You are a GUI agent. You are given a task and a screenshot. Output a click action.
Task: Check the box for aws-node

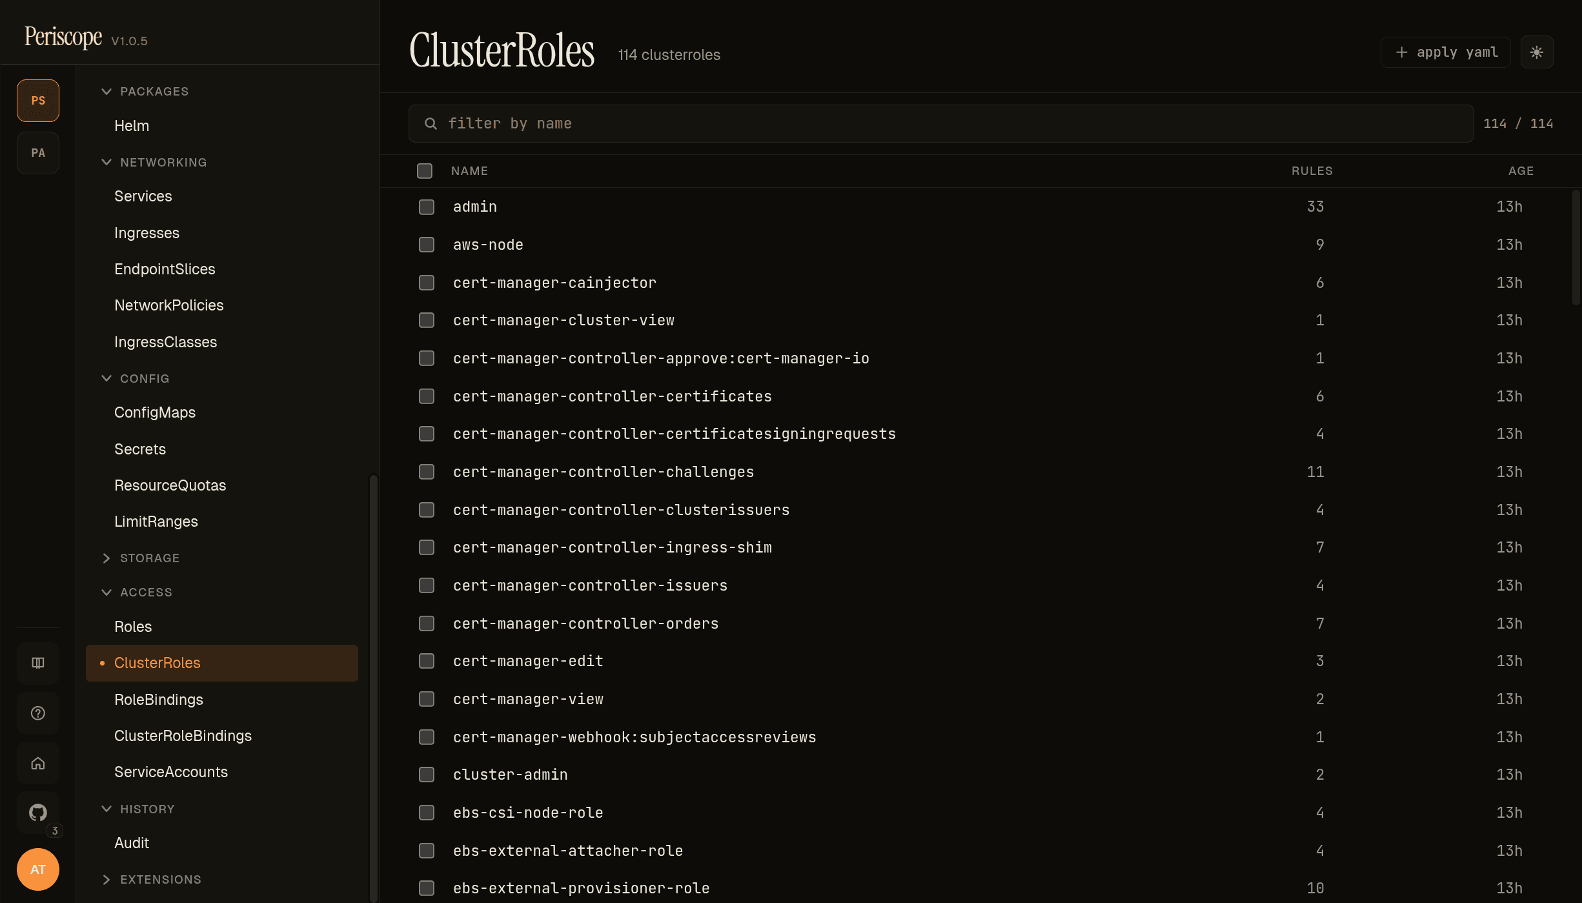[427, 245]
